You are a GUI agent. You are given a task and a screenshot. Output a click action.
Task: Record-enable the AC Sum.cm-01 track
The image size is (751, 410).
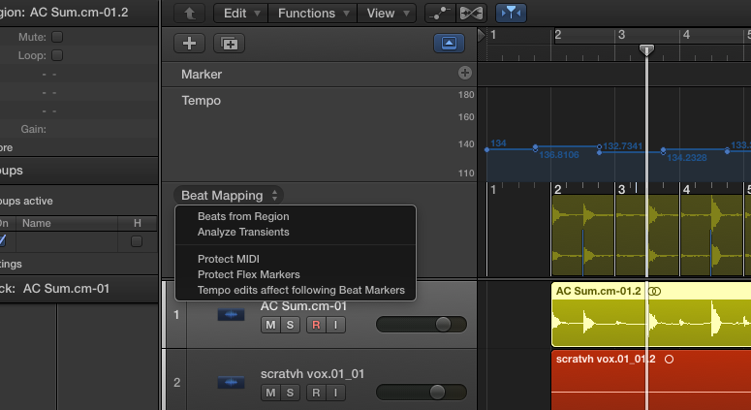[x=316, y=325]
